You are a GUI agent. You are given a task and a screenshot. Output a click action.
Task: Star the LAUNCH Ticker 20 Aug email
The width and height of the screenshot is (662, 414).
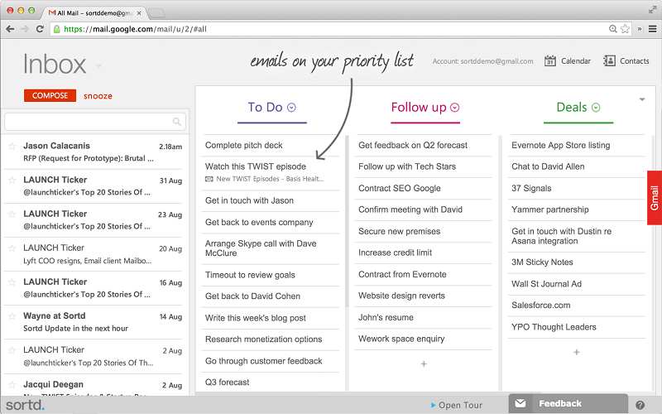click(12, 248)
